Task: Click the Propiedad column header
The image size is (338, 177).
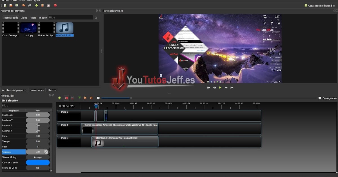Action: [14, 111]
